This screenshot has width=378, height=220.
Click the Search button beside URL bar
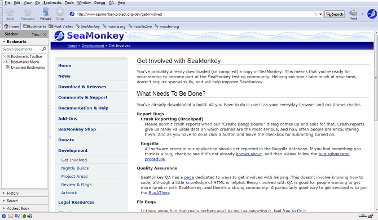tap(335, 14)
